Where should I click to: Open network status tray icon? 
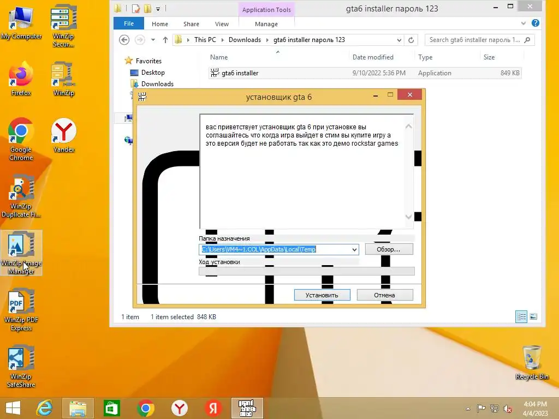[495, 409]
